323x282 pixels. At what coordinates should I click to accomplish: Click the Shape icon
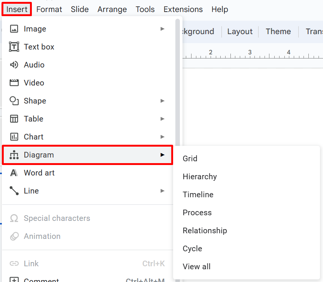[14, 101]
